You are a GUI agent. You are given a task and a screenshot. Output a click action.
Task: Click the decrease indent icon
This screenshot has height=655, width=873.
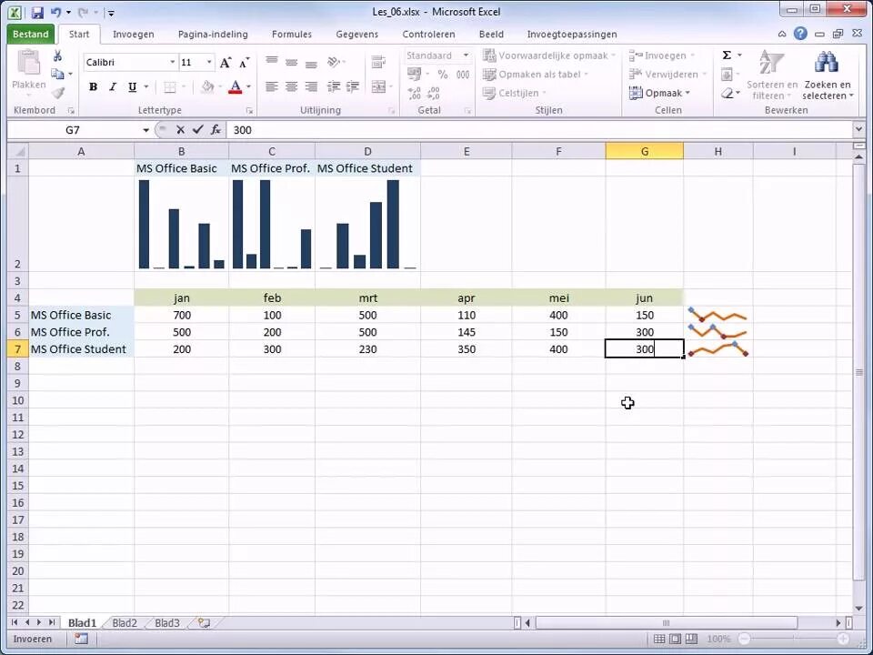pos(334,87)
